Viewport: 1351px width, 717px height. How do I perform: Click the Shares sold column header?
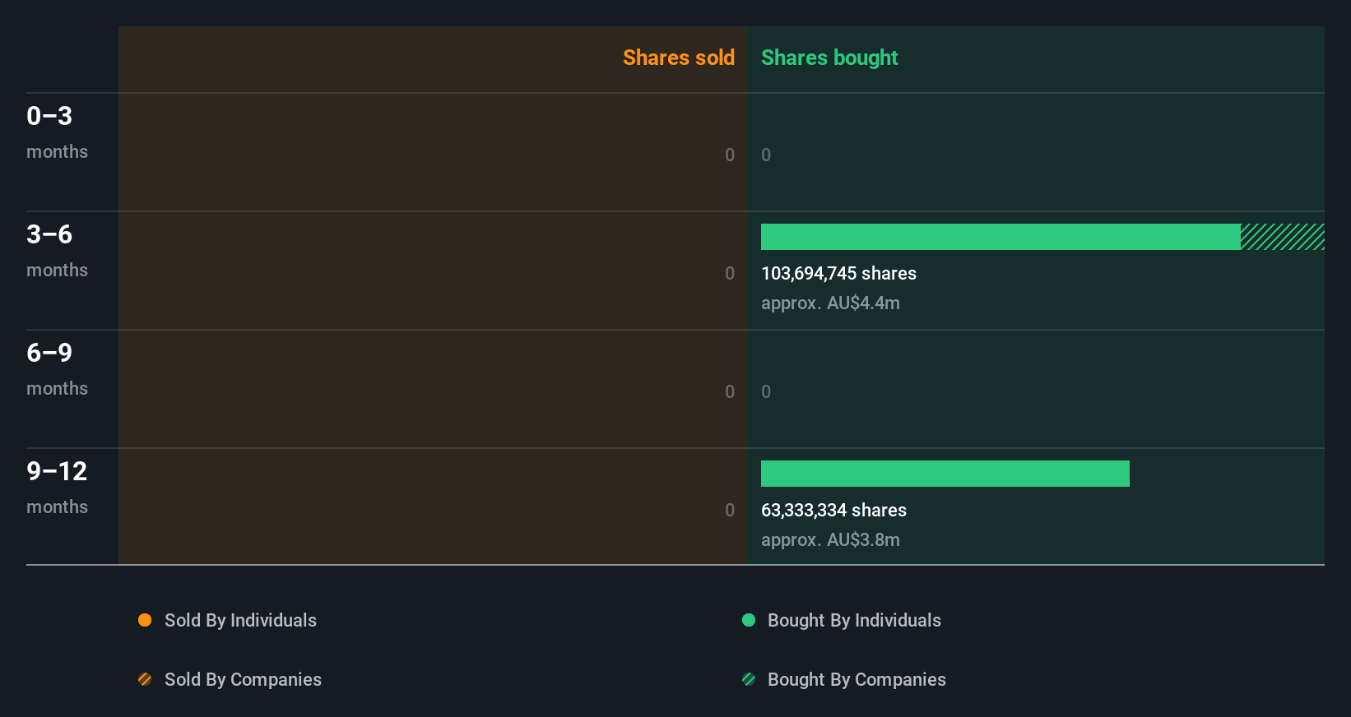coord(679,58)
